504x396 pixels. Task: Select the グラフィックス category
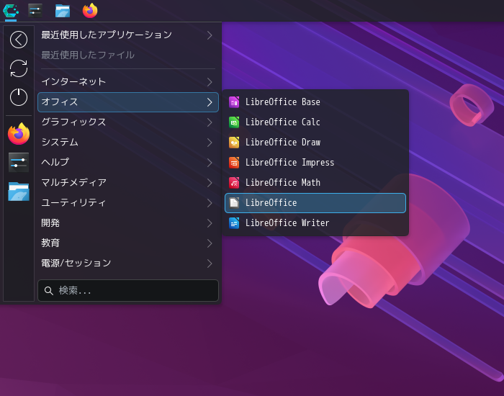point(128,122)
